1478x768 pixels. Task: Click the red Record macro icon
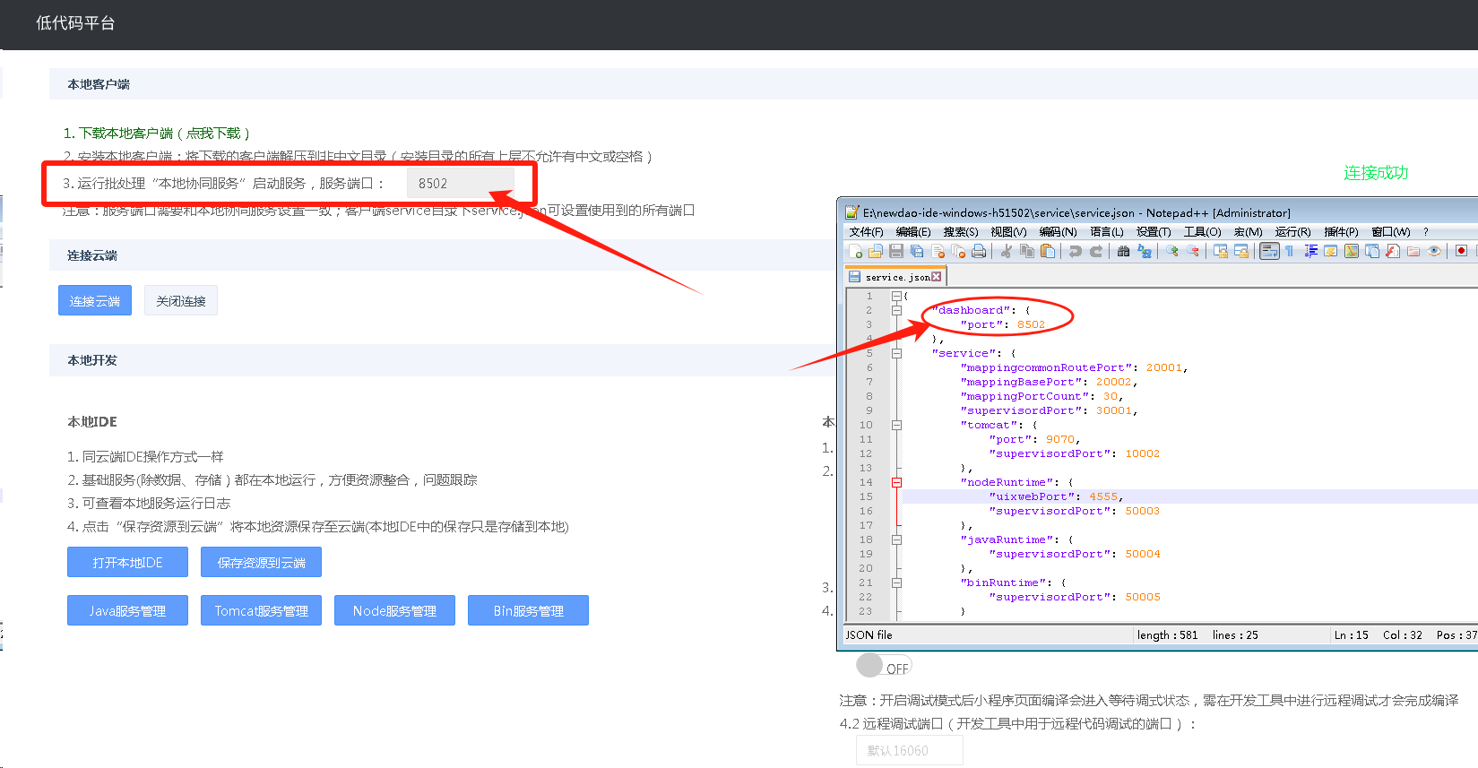(1462, 251)
